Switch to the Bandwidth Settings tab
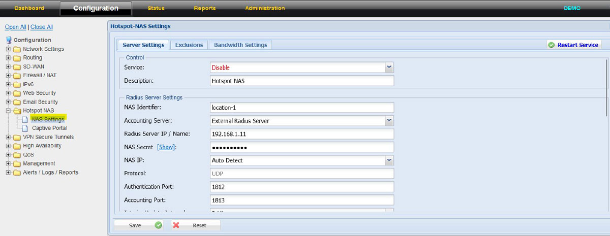 coord(240,45)
